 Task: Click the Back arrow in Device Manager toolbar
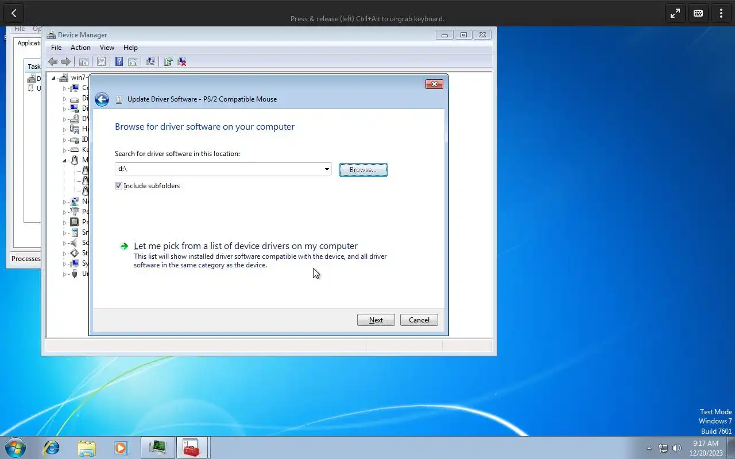coord(53,61)
